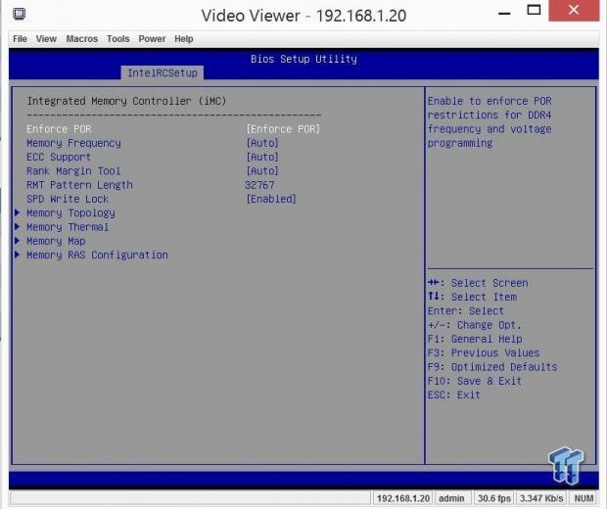Open the ECC Support [Auto] value
This screenshot has height=509, width=607.
262,158
